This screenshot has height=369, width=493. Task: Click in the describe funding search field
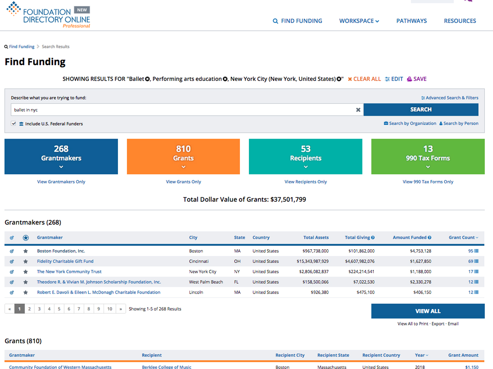(181, 110)
